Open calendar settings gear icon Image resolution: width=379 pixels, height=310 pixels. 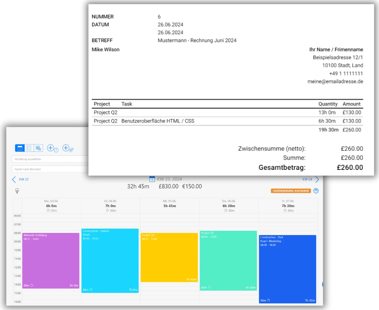(316, 191)
